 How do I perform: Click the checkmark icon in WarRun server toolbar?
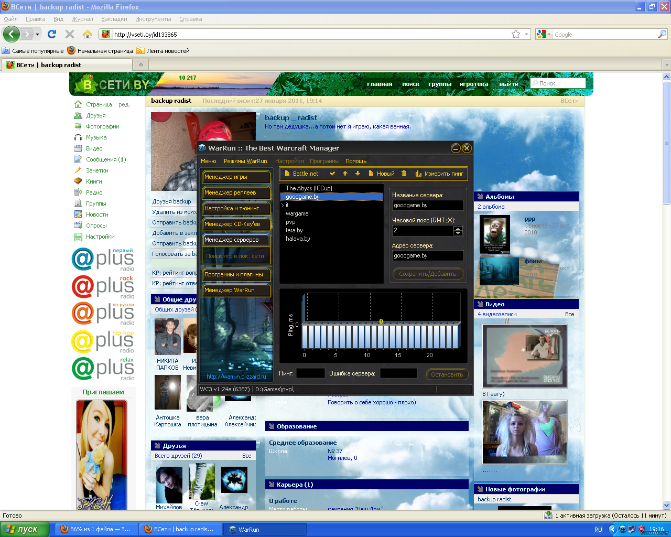(x=332, y=174)
